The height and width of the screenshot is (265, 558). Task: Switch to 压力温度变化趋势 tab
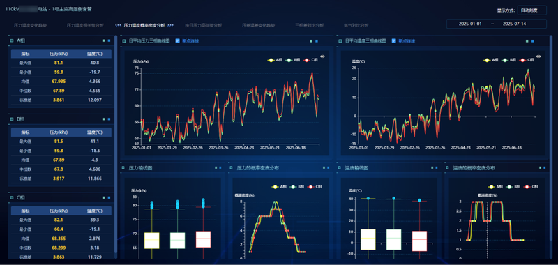[x=30, y=25]
